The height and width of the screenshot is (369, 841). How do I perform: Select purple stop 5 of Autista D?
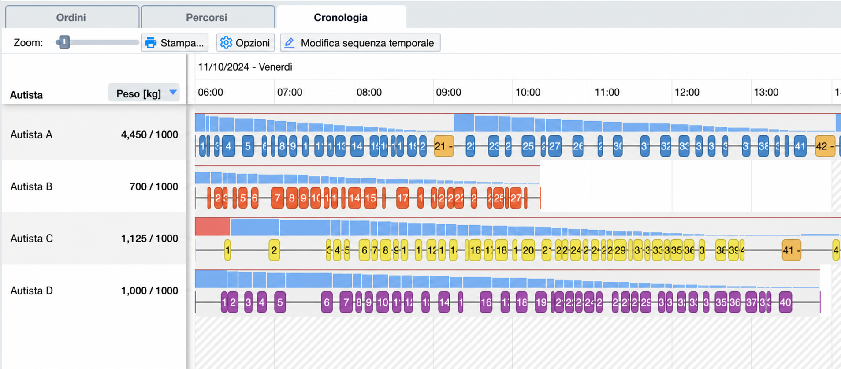point(280,302)
